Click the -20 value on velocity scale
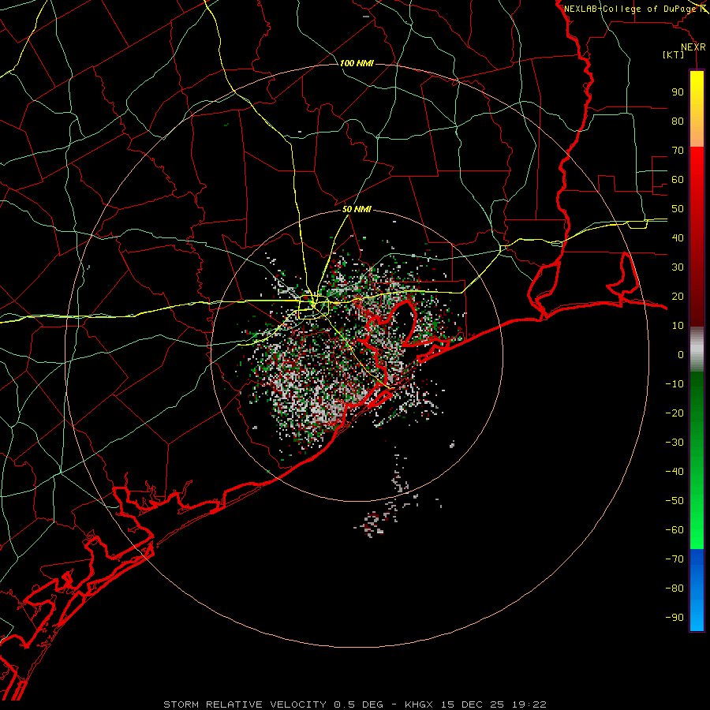Image resolution: width=710 pixels, height=710 pixels. coord(674,413)
